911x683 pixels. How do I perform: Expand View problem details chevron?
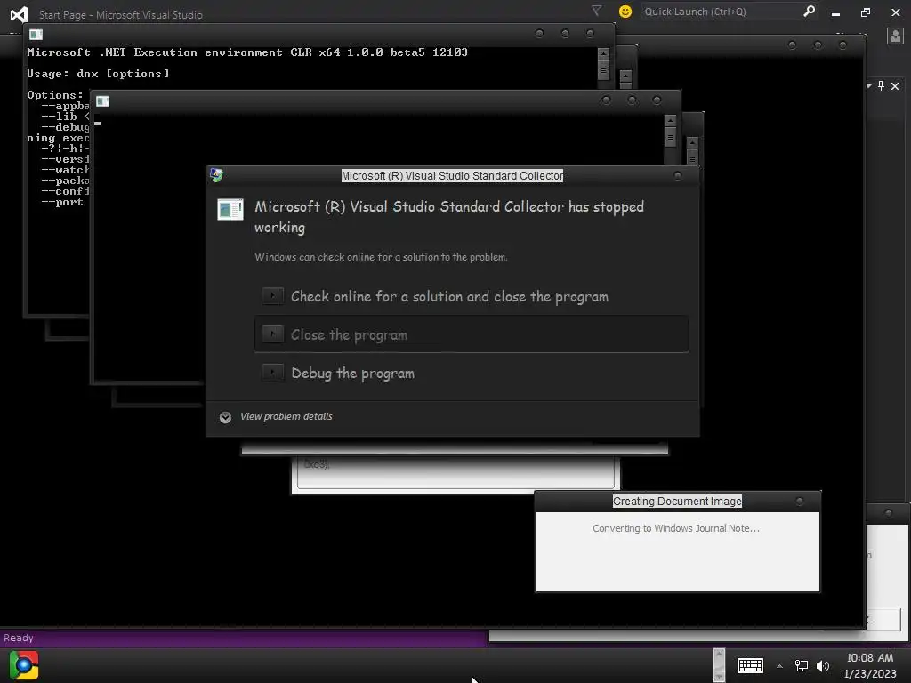pos(225,417)
